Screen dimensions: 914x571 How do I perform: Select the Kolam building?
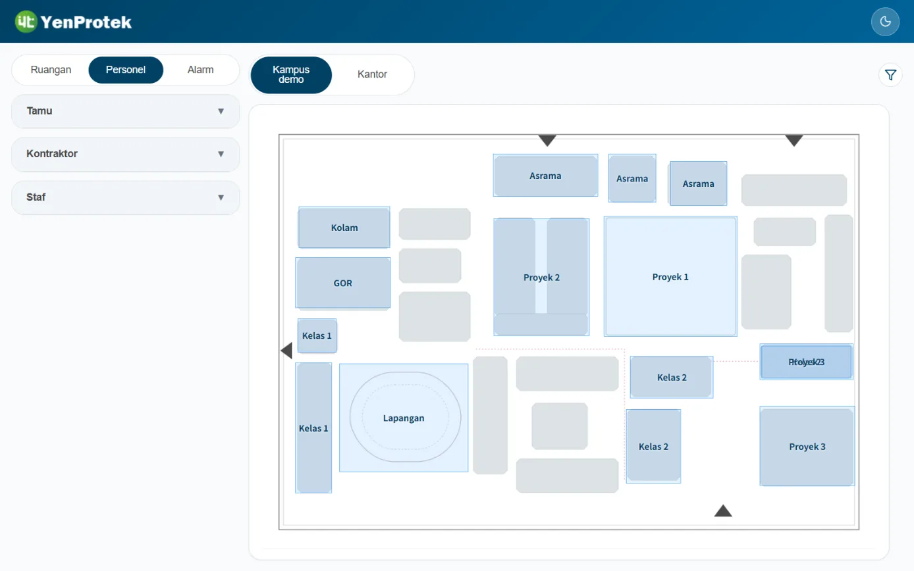tap(344, 228)
